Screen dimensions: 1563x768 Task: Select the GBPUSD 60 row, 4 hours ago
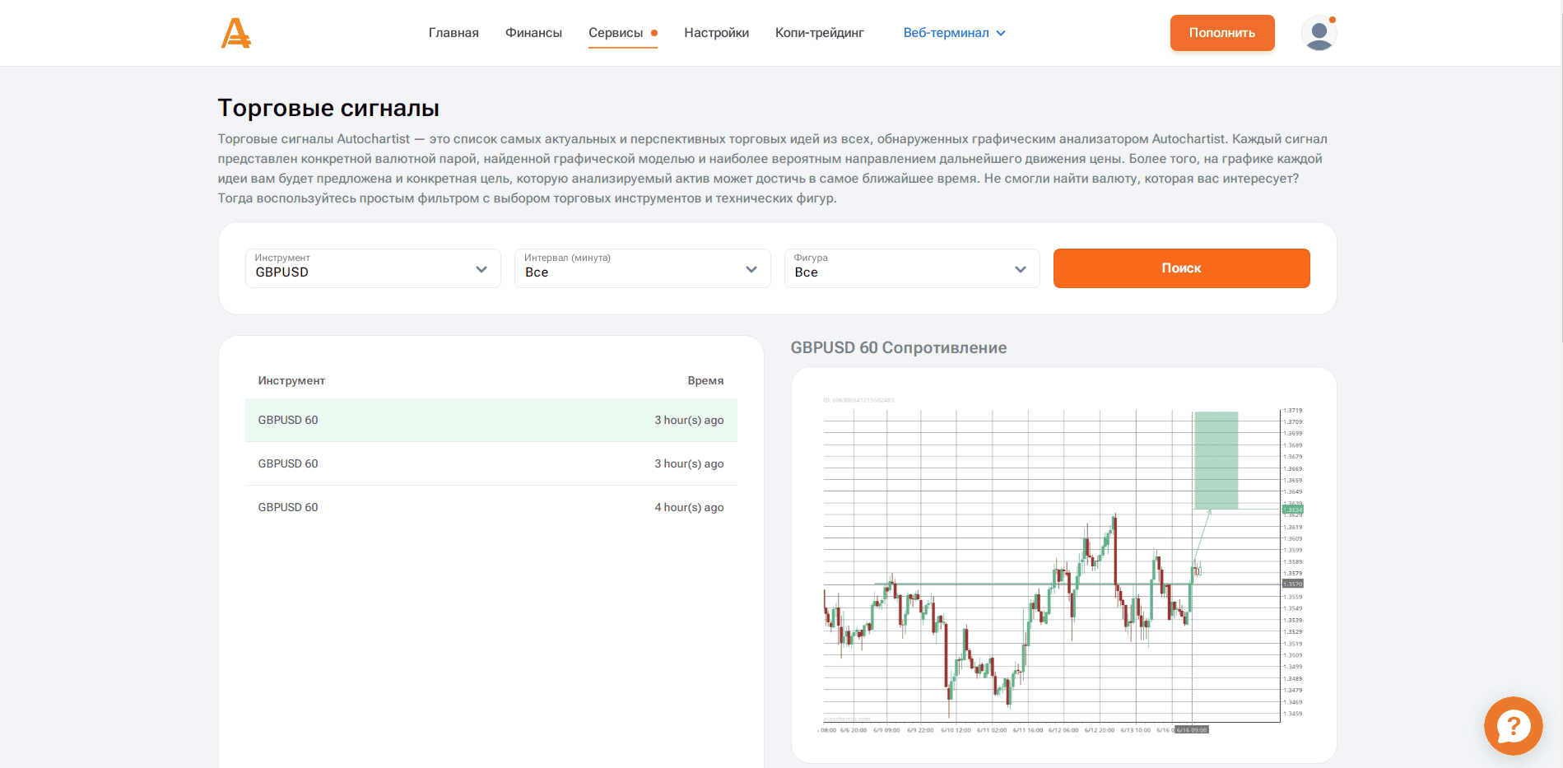[x=491, y=507]
